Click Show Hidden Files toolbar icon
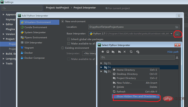188x107 pixels. 138,52
